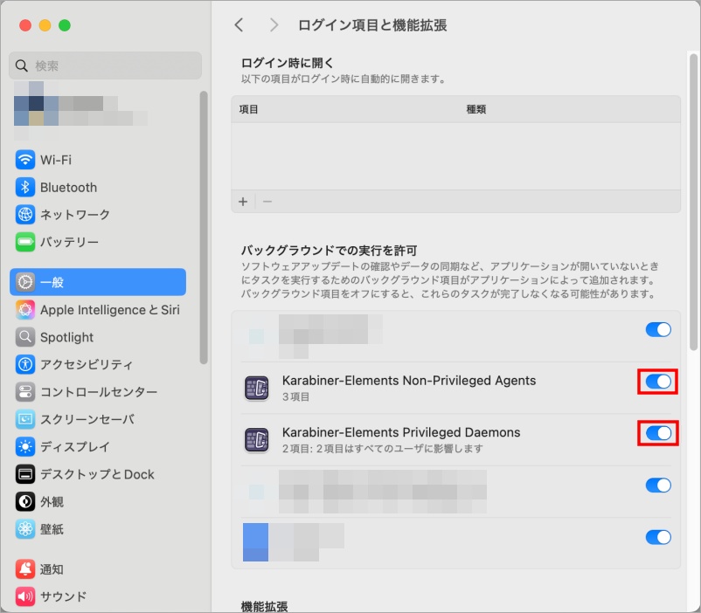Click the Karabiner-Elements Privileged Daemons icon

pos(256,440)
